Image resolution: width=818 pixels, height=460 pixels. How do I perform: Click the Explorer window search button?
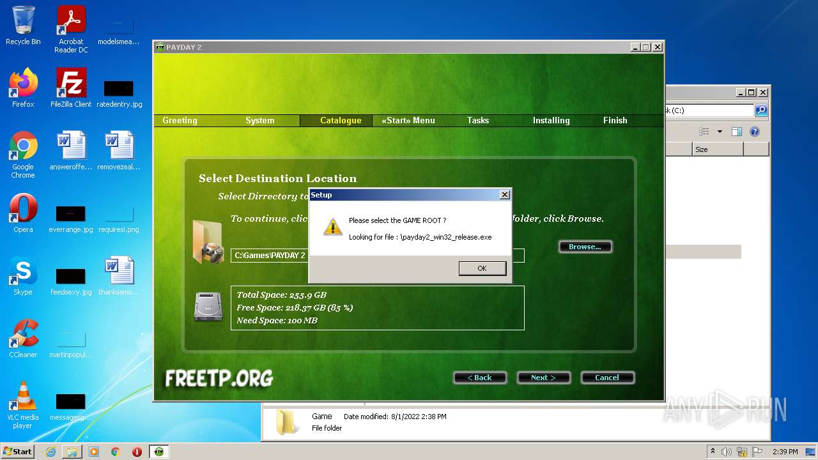tap(760, 111)
